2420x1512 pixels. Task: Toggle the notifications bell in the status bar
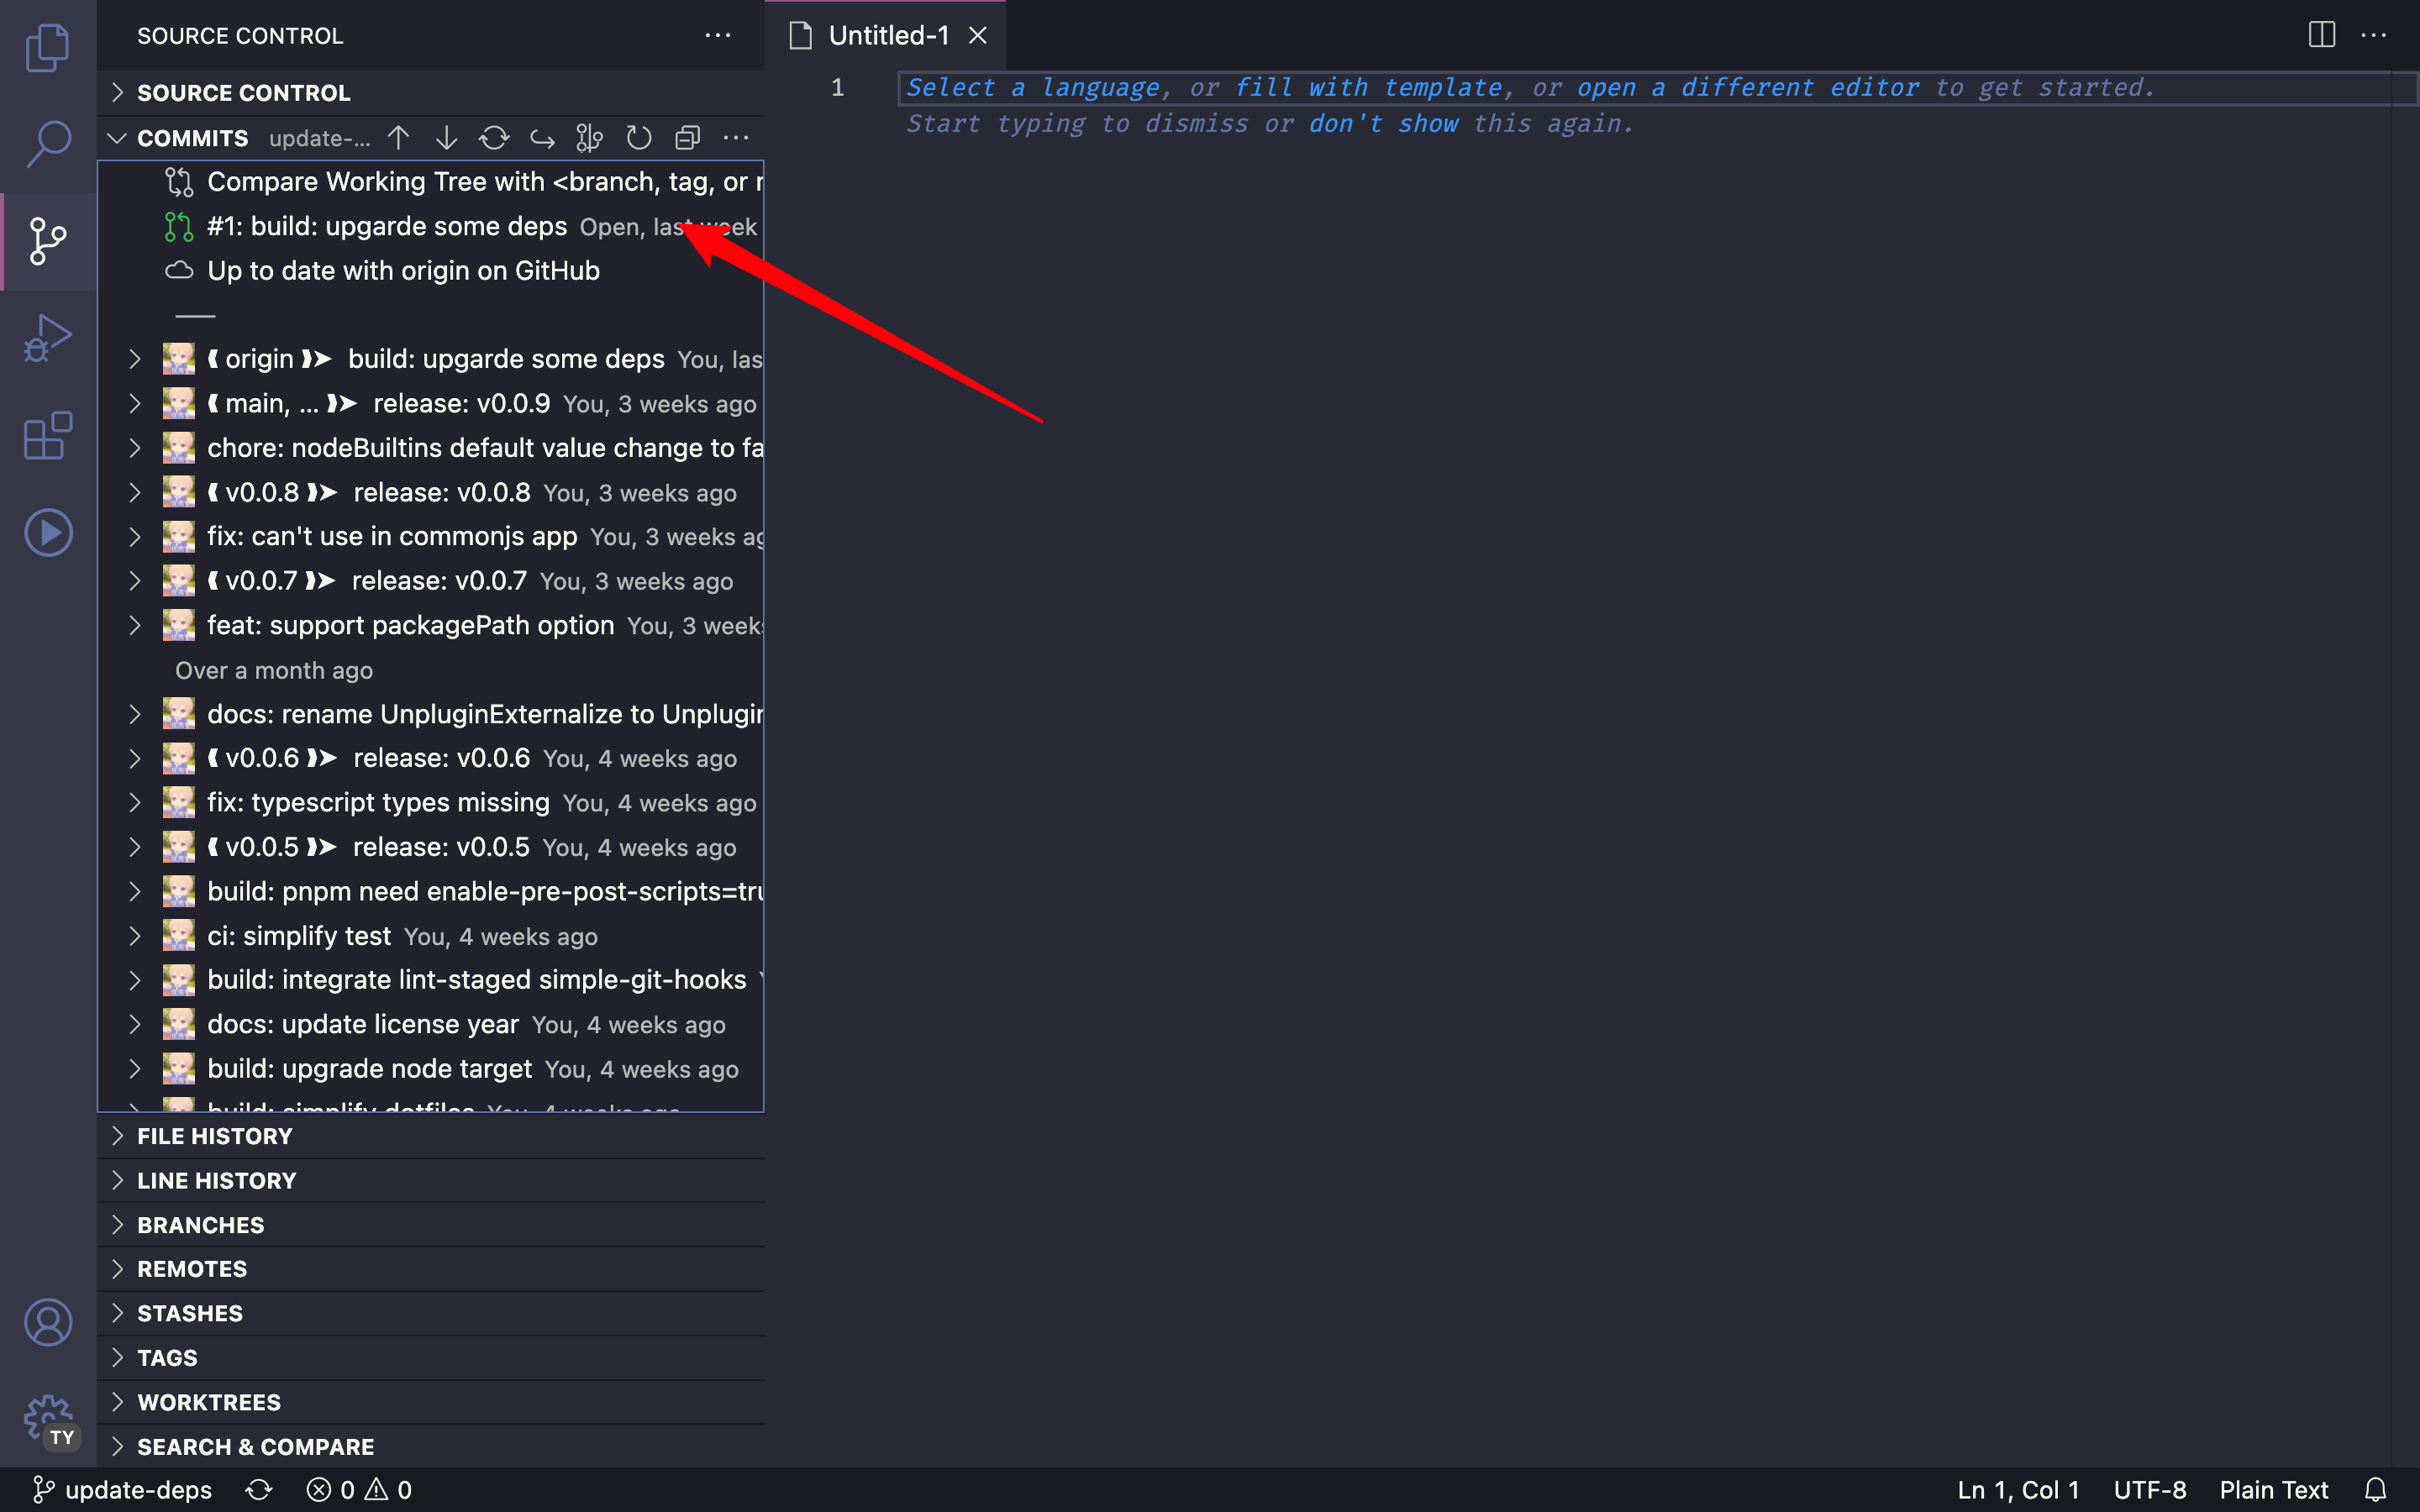tap(2378, 1489)
